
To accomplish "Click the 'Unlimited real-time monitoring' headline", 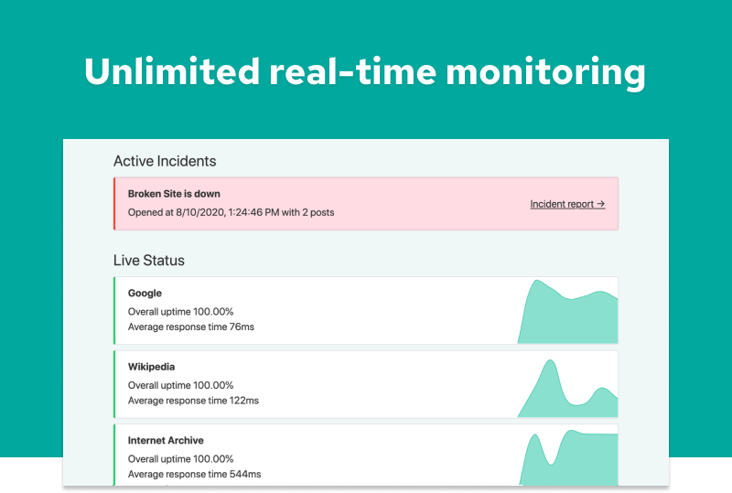I will point(365,72).
